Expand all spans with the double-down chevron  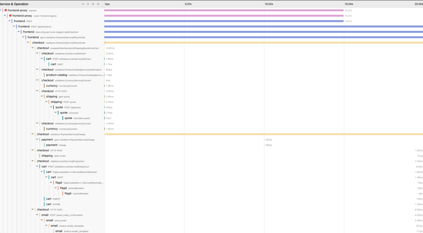[x=93, y=4]
